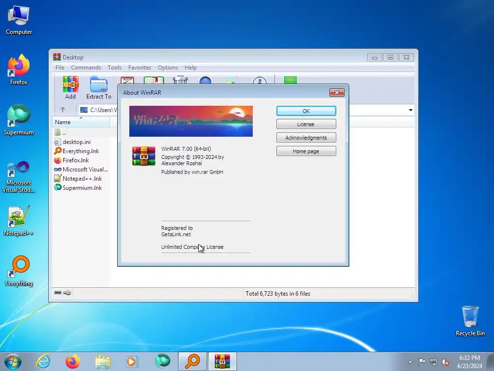Open Internet Explorer from the taskbar
This screenshot has width=494, height=371.
(43, 361)
